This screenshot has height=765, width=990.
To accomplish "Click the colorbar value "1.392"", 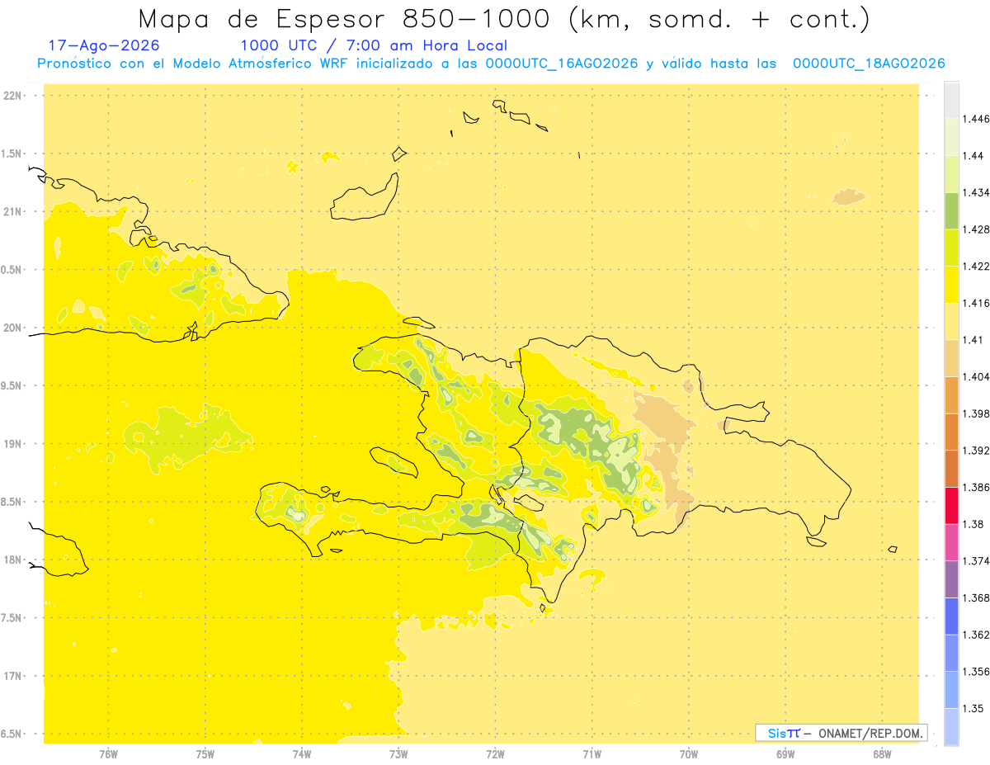I will (975, 451).
